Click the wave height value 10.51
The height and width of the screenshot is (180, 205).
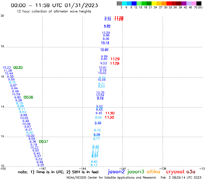102,68
